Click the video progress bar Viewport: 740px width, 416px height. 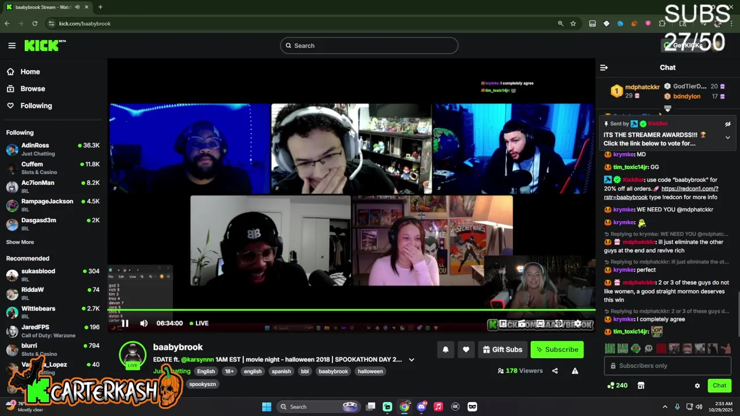coord(351,310)
